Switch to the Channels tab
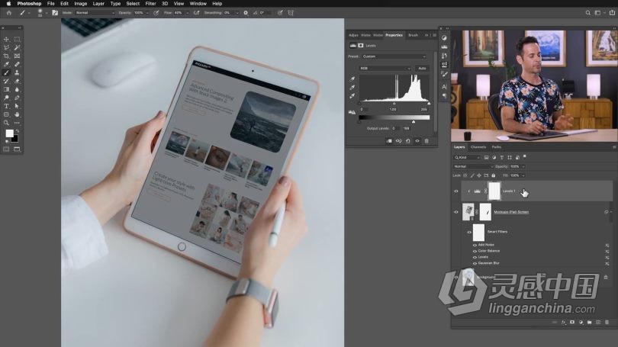The height and width of the screenshot is (347, 618). point(478,147)
